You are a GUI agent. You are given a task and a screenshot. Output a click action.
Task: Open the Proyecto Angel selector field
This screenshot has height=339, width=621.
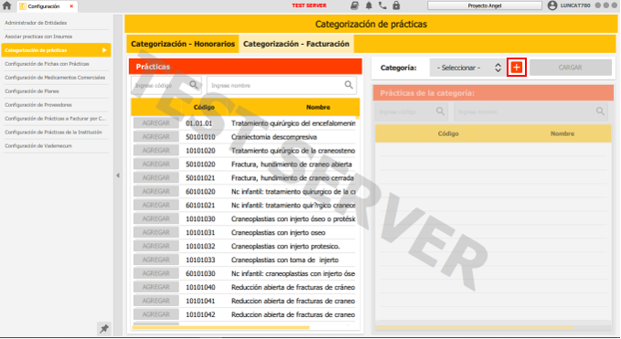click(x=485, y=5)
